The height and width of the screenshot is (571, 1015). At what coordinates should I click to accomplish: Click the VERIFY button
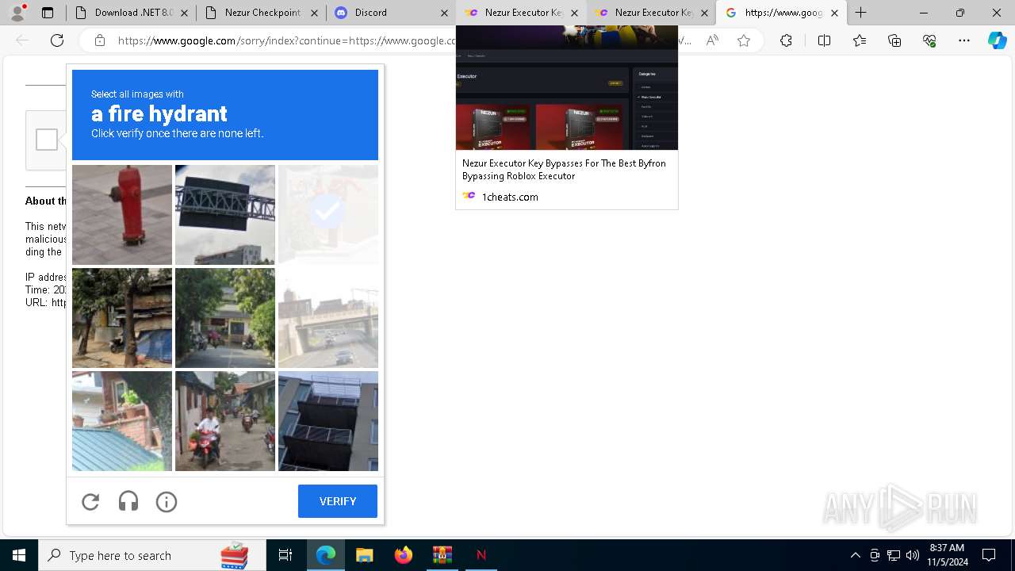point(338,501)
